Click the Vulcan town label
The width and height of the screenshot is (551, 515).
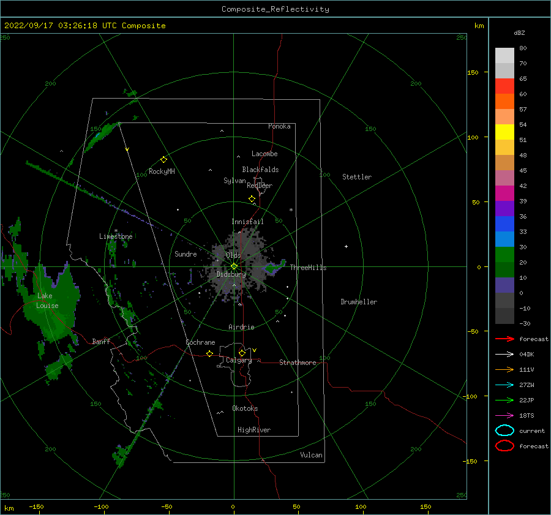pos(312,455)
